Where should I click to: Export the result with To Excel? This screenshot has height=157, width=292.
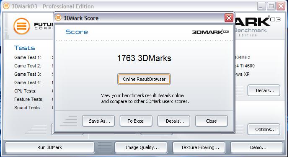point(136,121)
